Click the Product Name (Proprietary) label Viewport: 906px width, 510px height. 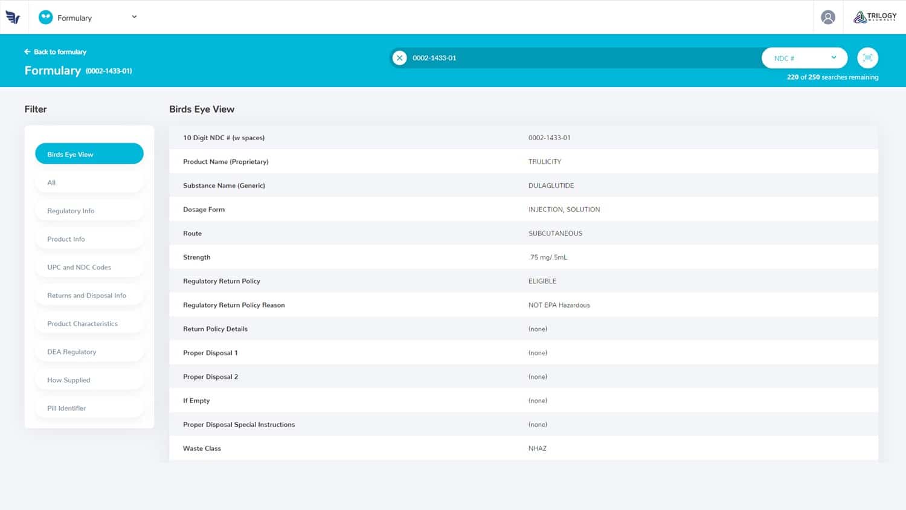[225, 161]
